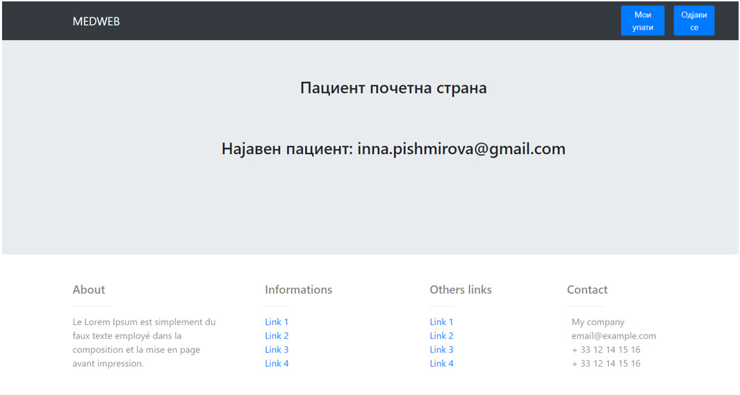This screenshot has width=740, height=395.
Task: Select Link 3 in Others links column
Action: point(441,350)
